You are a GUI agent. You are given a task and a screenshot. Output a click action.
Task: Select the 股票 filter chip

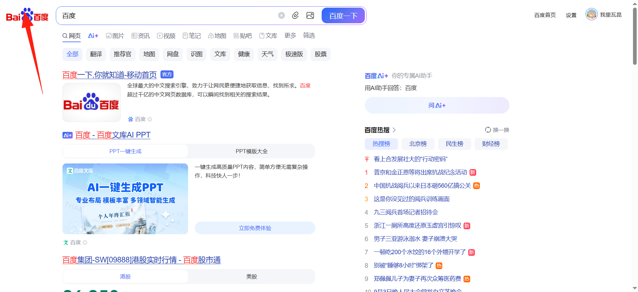point(320,54)
